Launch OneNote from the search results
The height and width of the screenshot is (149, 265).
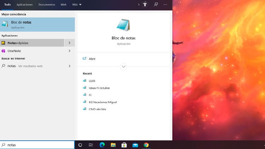32,51
